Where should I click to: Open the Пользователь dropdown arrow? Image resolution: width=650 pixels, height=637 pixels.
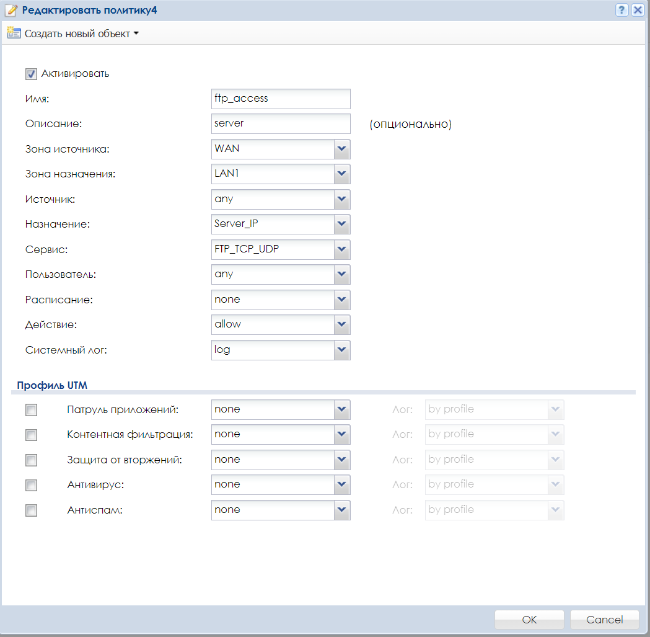click(x=341, y=274)
